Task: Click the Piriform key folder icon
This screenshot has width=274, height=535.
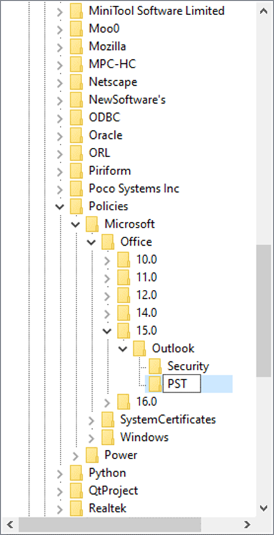Action: click(76, 171)
